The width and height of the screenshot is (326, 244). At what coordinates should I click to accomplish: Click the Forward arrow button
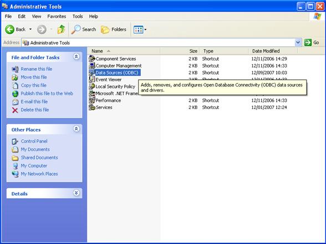tap(42, 29)
